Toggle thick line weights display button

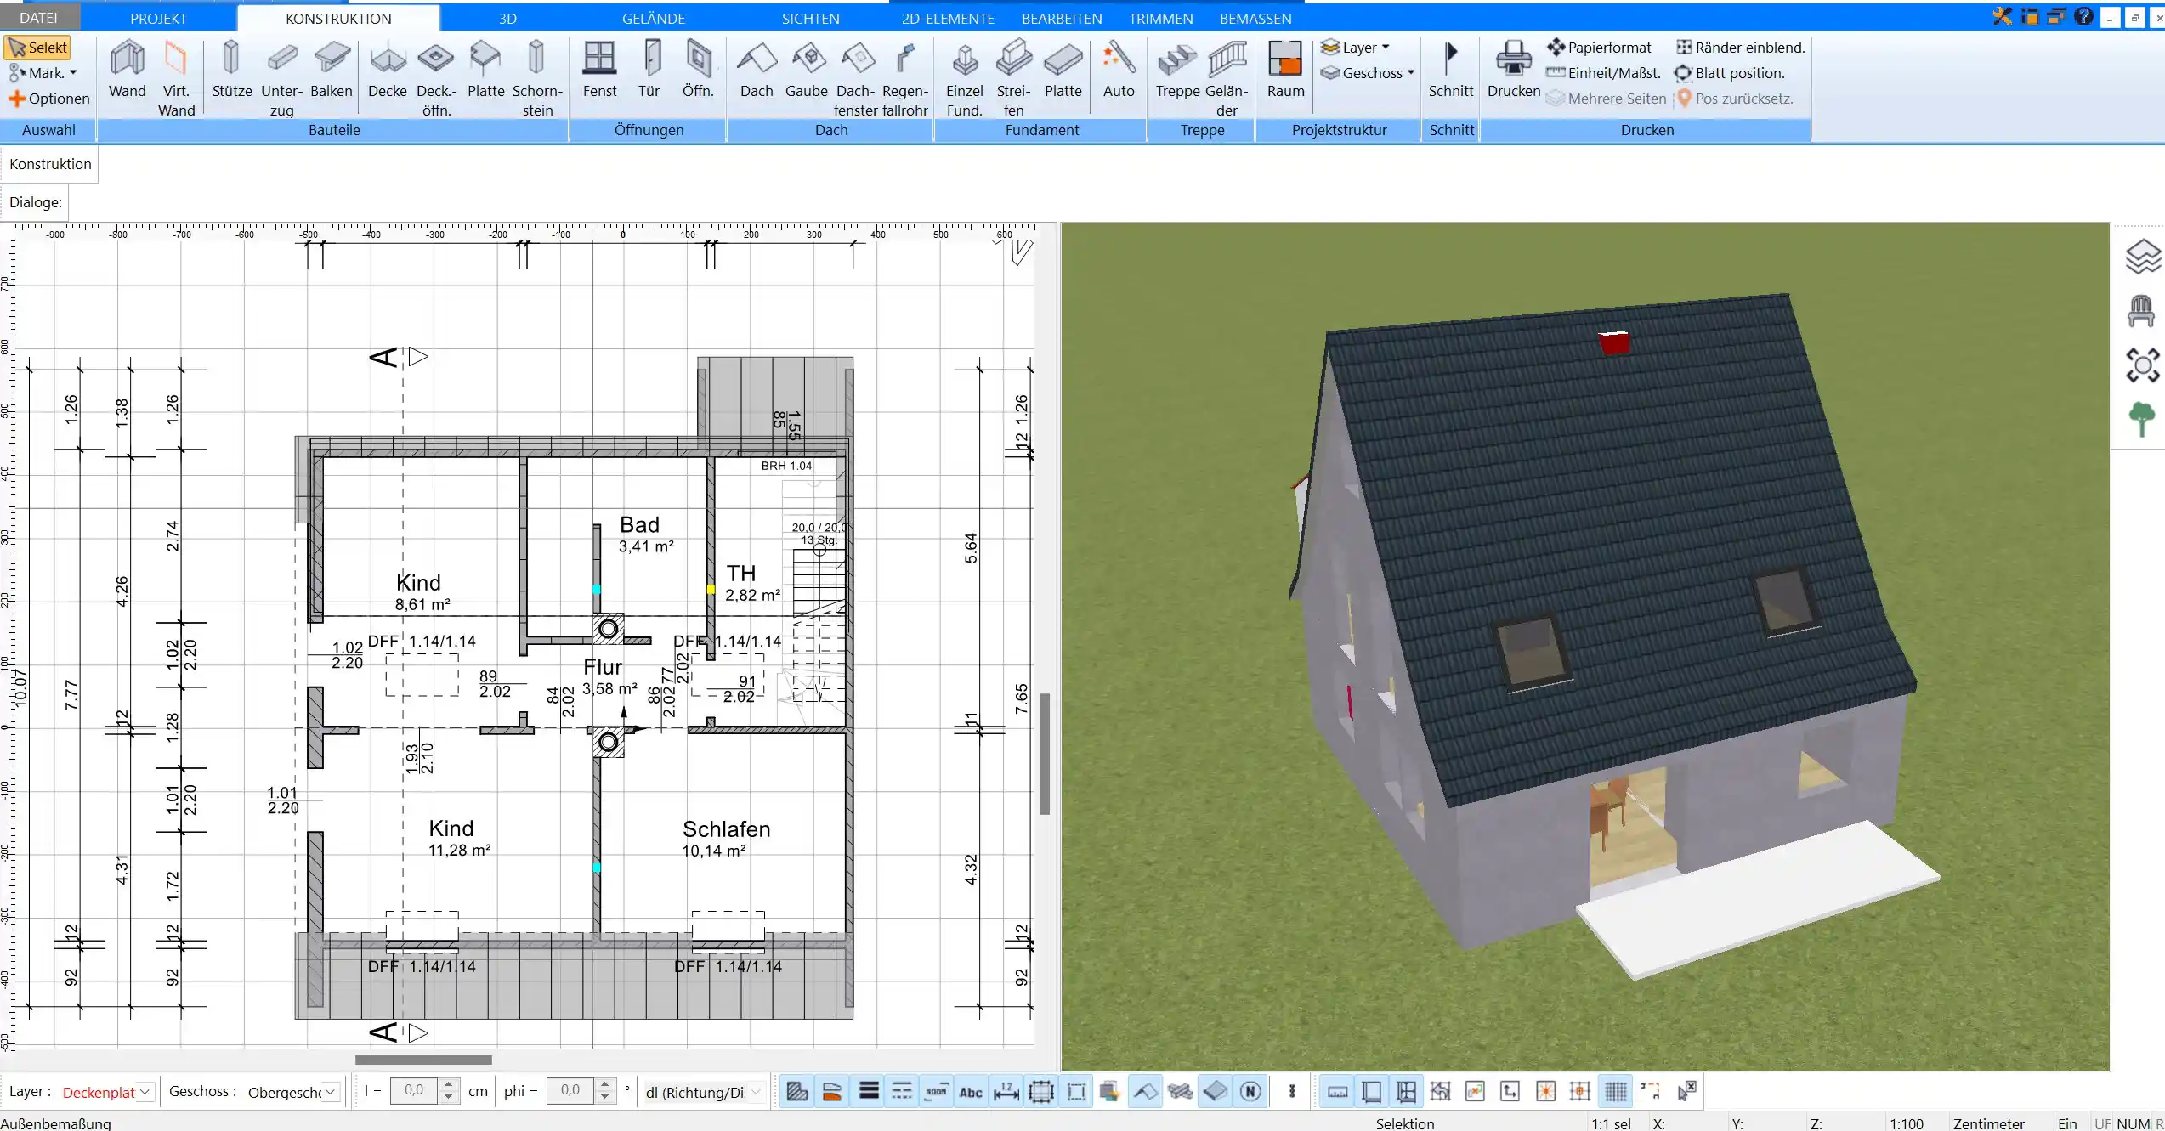click(x=868, y=1091)
